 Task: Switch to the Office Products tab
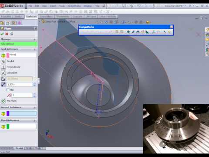tap(108, 17)
